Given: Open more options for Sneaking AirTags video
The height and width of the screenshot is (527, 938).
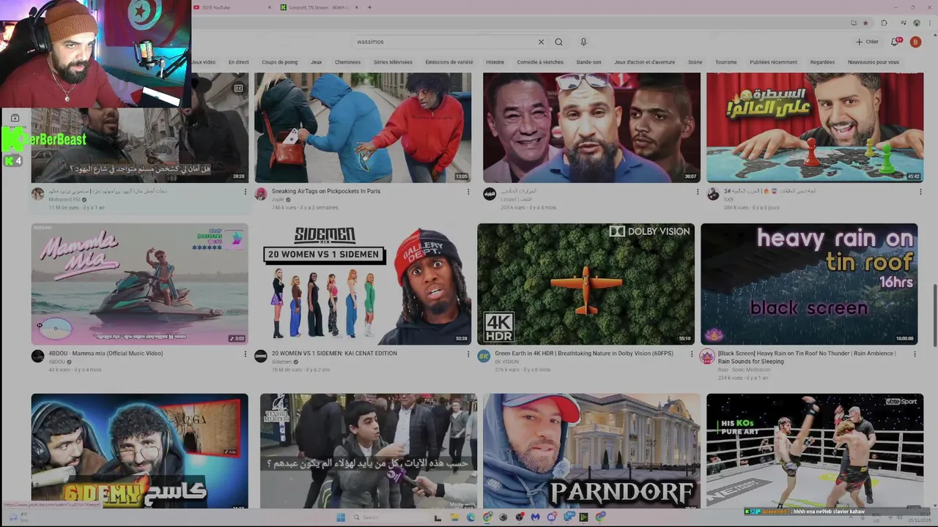Looking at the screenshot, I should point(468,192).
